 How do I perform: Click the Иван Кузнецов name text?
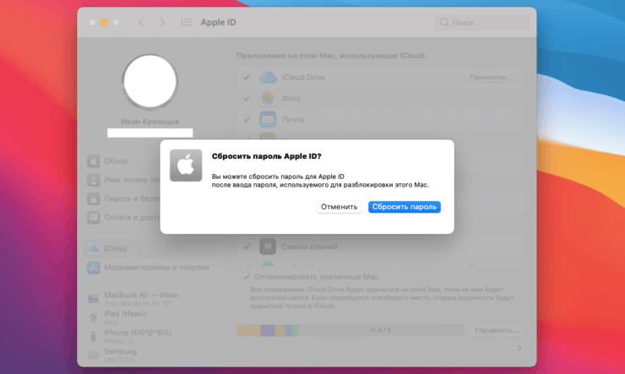point(149,122)
